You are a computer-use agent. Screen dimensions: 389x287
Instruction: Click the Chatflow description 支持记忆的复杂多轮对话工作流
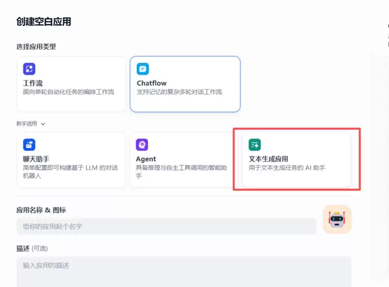coord(180,92)
